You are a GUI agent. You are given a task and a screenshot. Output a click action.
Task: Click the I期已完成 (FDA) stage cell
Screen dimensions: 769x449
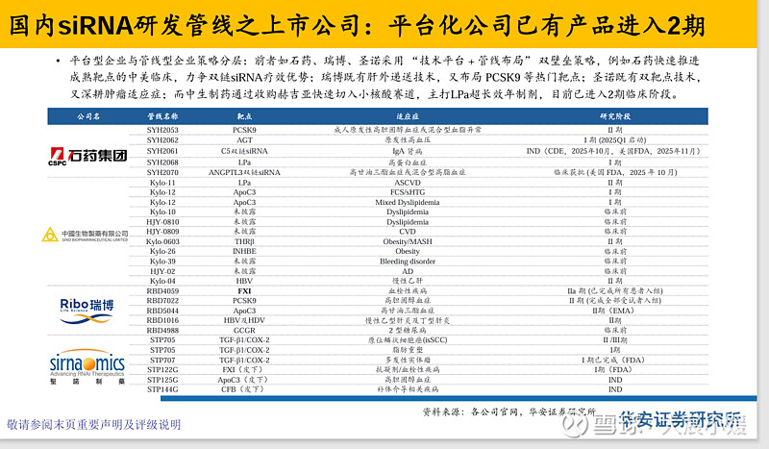click(613, 361)
